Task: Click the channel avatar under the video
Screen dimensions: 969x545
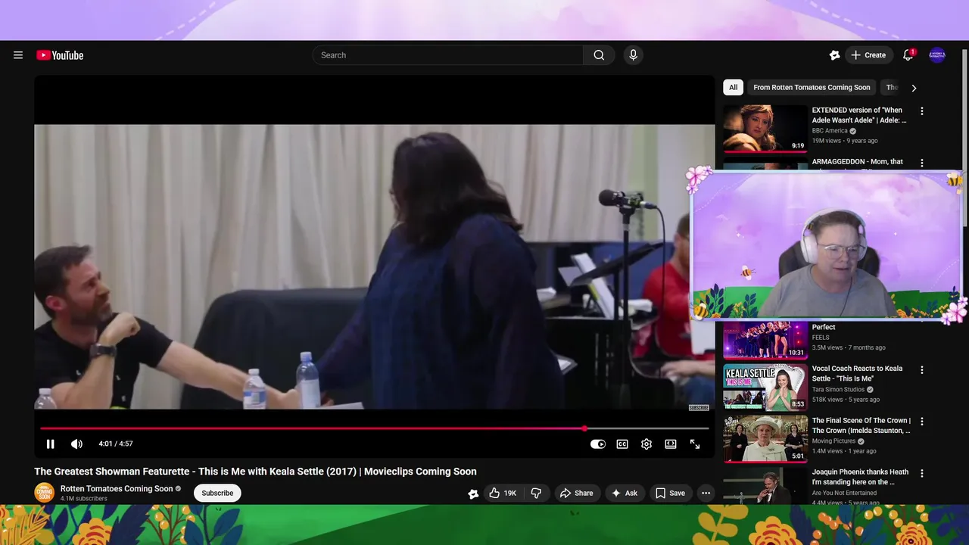Action: coord(45,493)
